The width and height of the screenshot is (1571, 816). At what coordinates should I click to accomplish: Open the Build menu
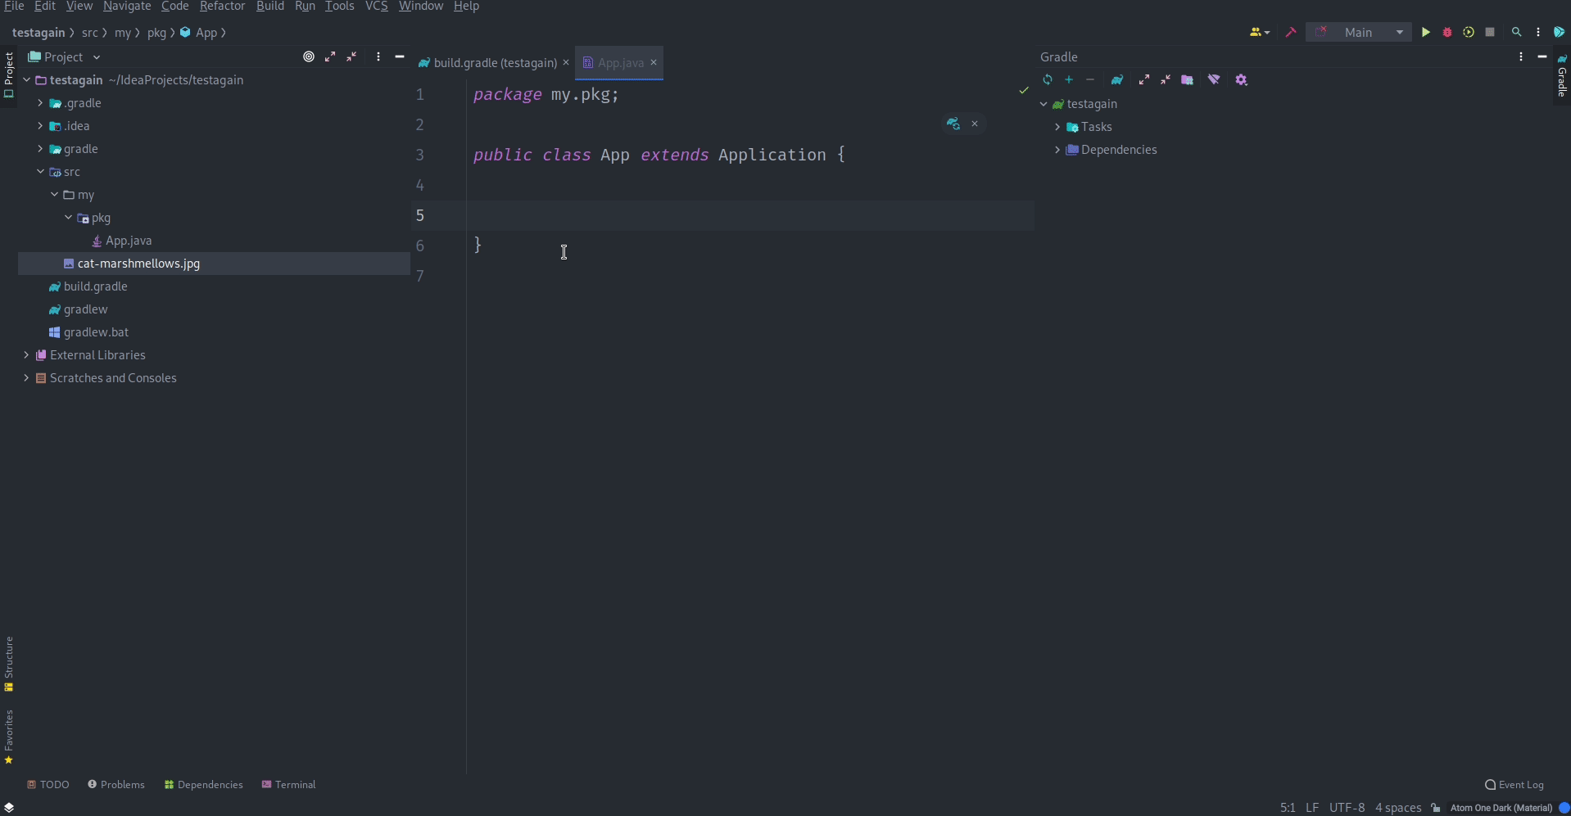[270, 7]
